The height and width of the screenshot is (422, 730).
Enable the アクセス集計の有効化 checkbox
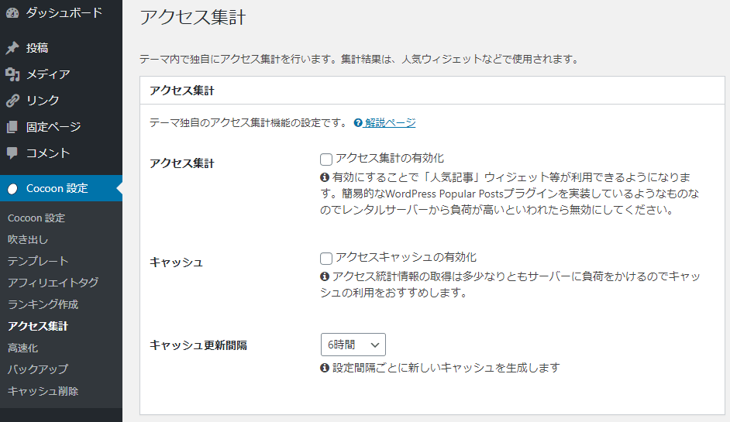tap(326, 160)
